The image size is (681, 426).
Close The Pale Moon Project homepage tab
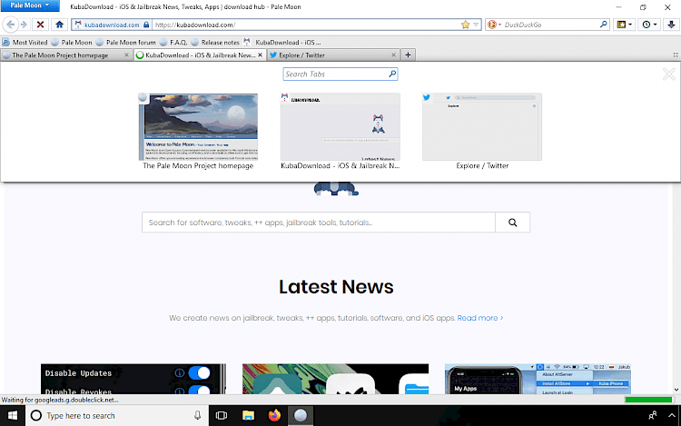[x=126, y=55]
